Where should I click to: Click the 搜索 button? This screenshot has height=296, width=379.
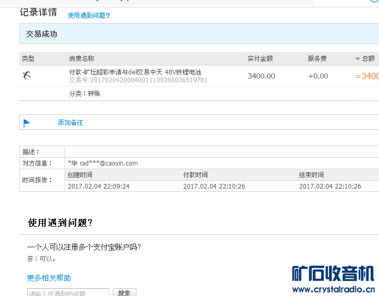124,293
